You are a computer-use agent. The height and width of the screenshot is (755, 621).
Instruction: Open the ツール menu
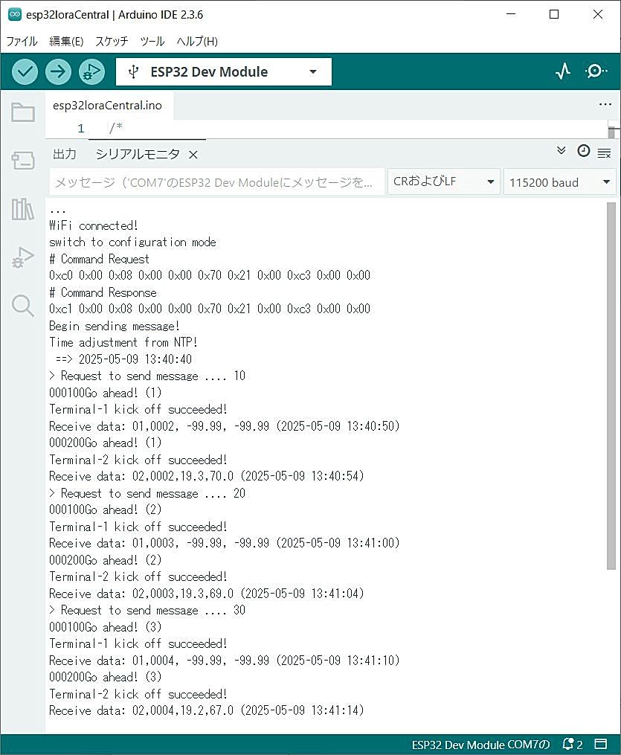pos(152,42)
